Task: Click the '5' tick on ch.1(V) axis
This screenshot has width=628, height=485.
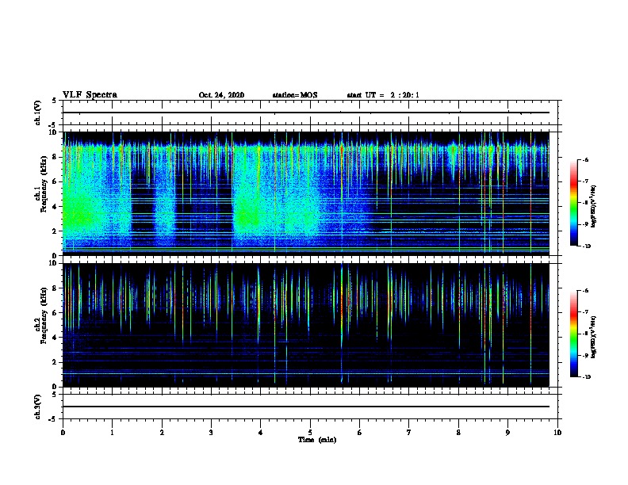Action: click(55, 101)
